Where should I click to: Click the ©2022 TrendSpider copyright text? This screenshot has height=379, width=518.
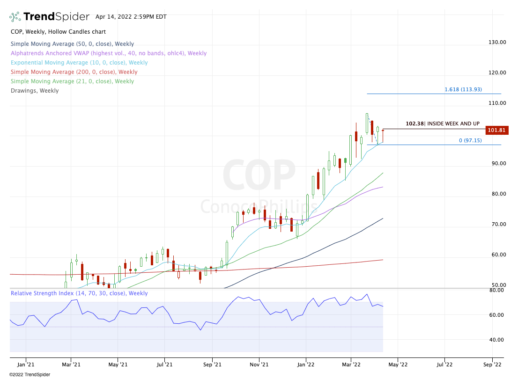click(x=30, y=375)
